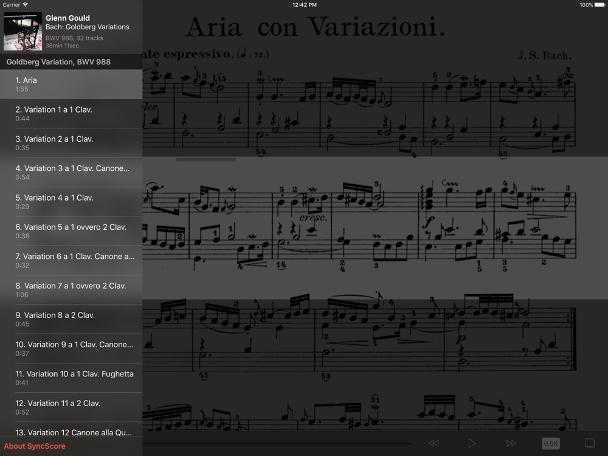Start playback with the play button
The height and width of the screenshot is (456, 608).
coord(472,443)
